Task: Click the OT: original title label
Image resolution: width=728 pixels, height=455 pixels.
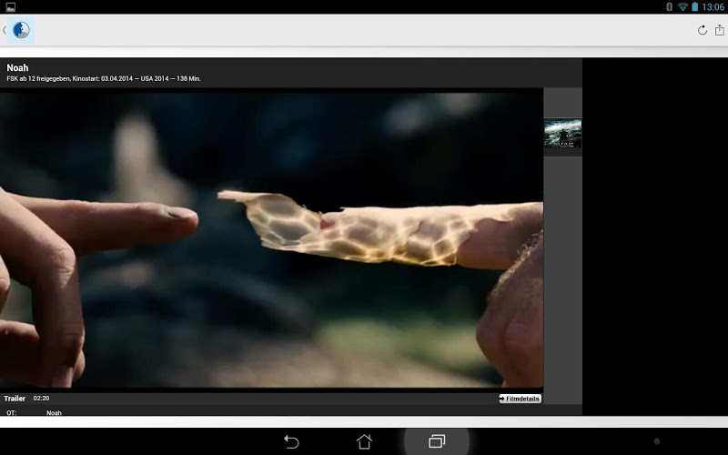Action: (x=12, y=413)
